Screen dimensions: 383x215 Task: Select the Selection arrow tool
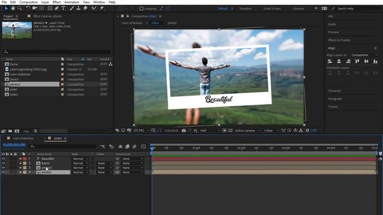(x=6, y=8)
